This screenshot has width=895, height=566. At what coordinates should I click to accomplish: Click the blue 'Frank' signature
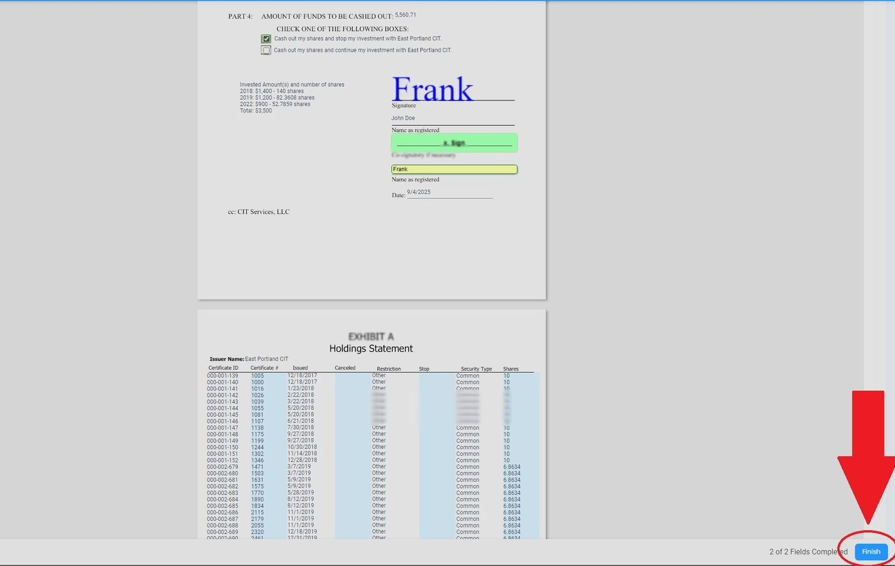coord(432,90)
